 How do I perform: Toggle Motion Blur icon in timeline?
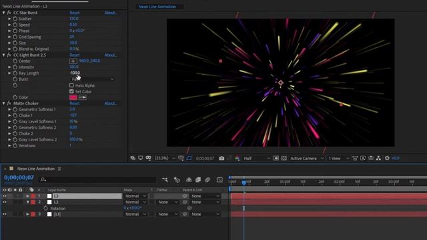pos(207,179)
